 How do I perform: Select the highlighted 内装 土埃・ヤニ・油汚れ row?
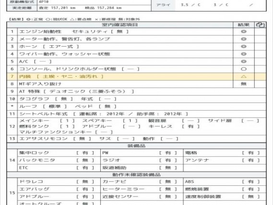[x=136, y=77]
